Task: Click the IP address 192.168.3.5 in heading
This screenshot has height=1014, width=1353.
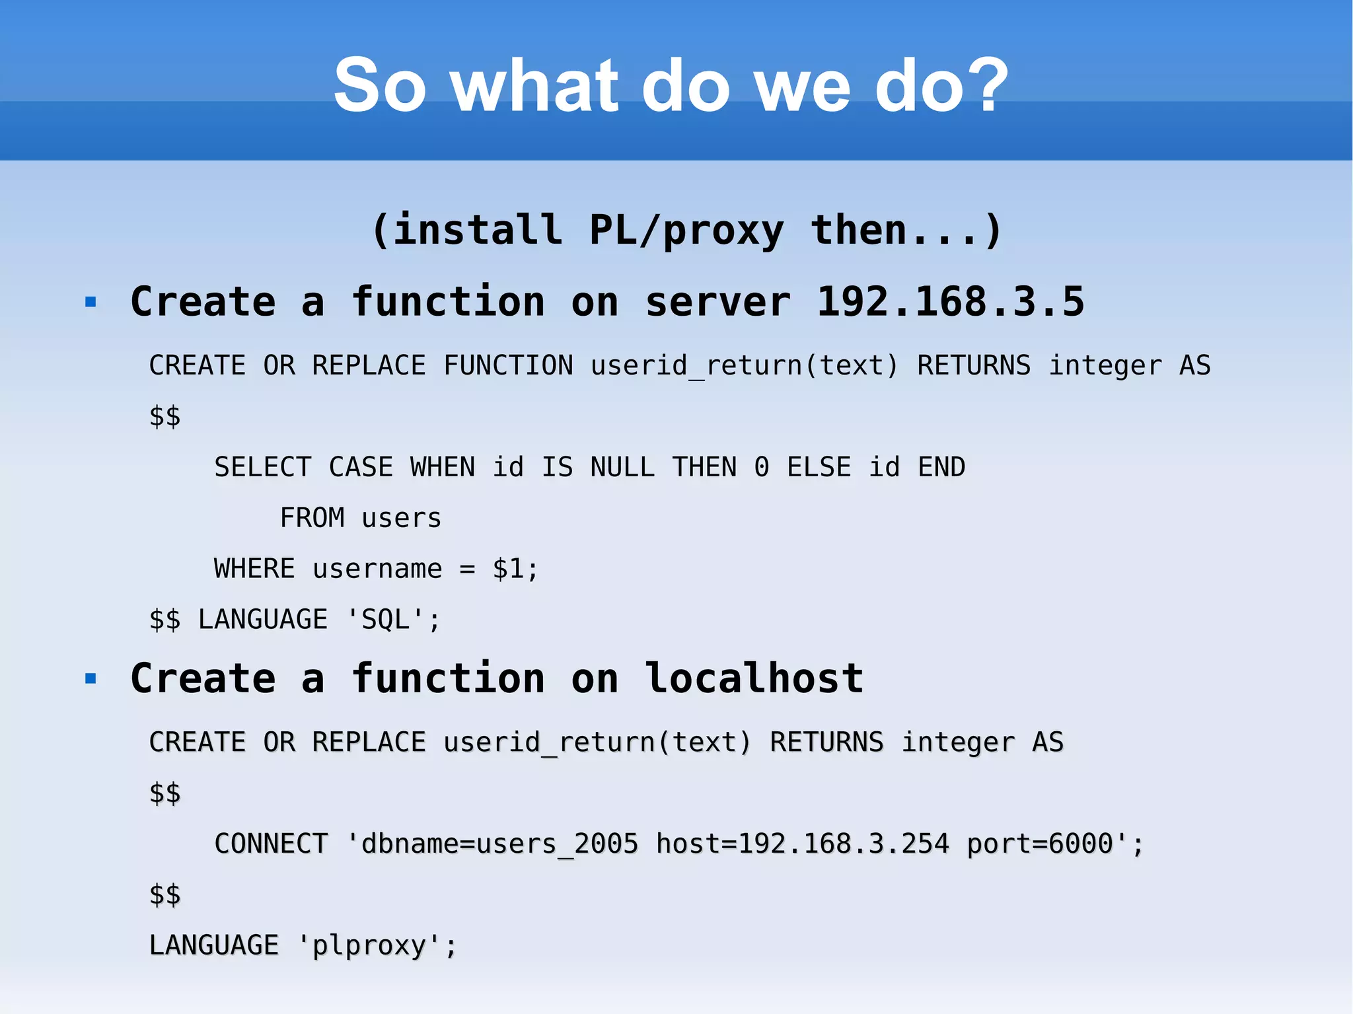Action: [x=950, y=302]
